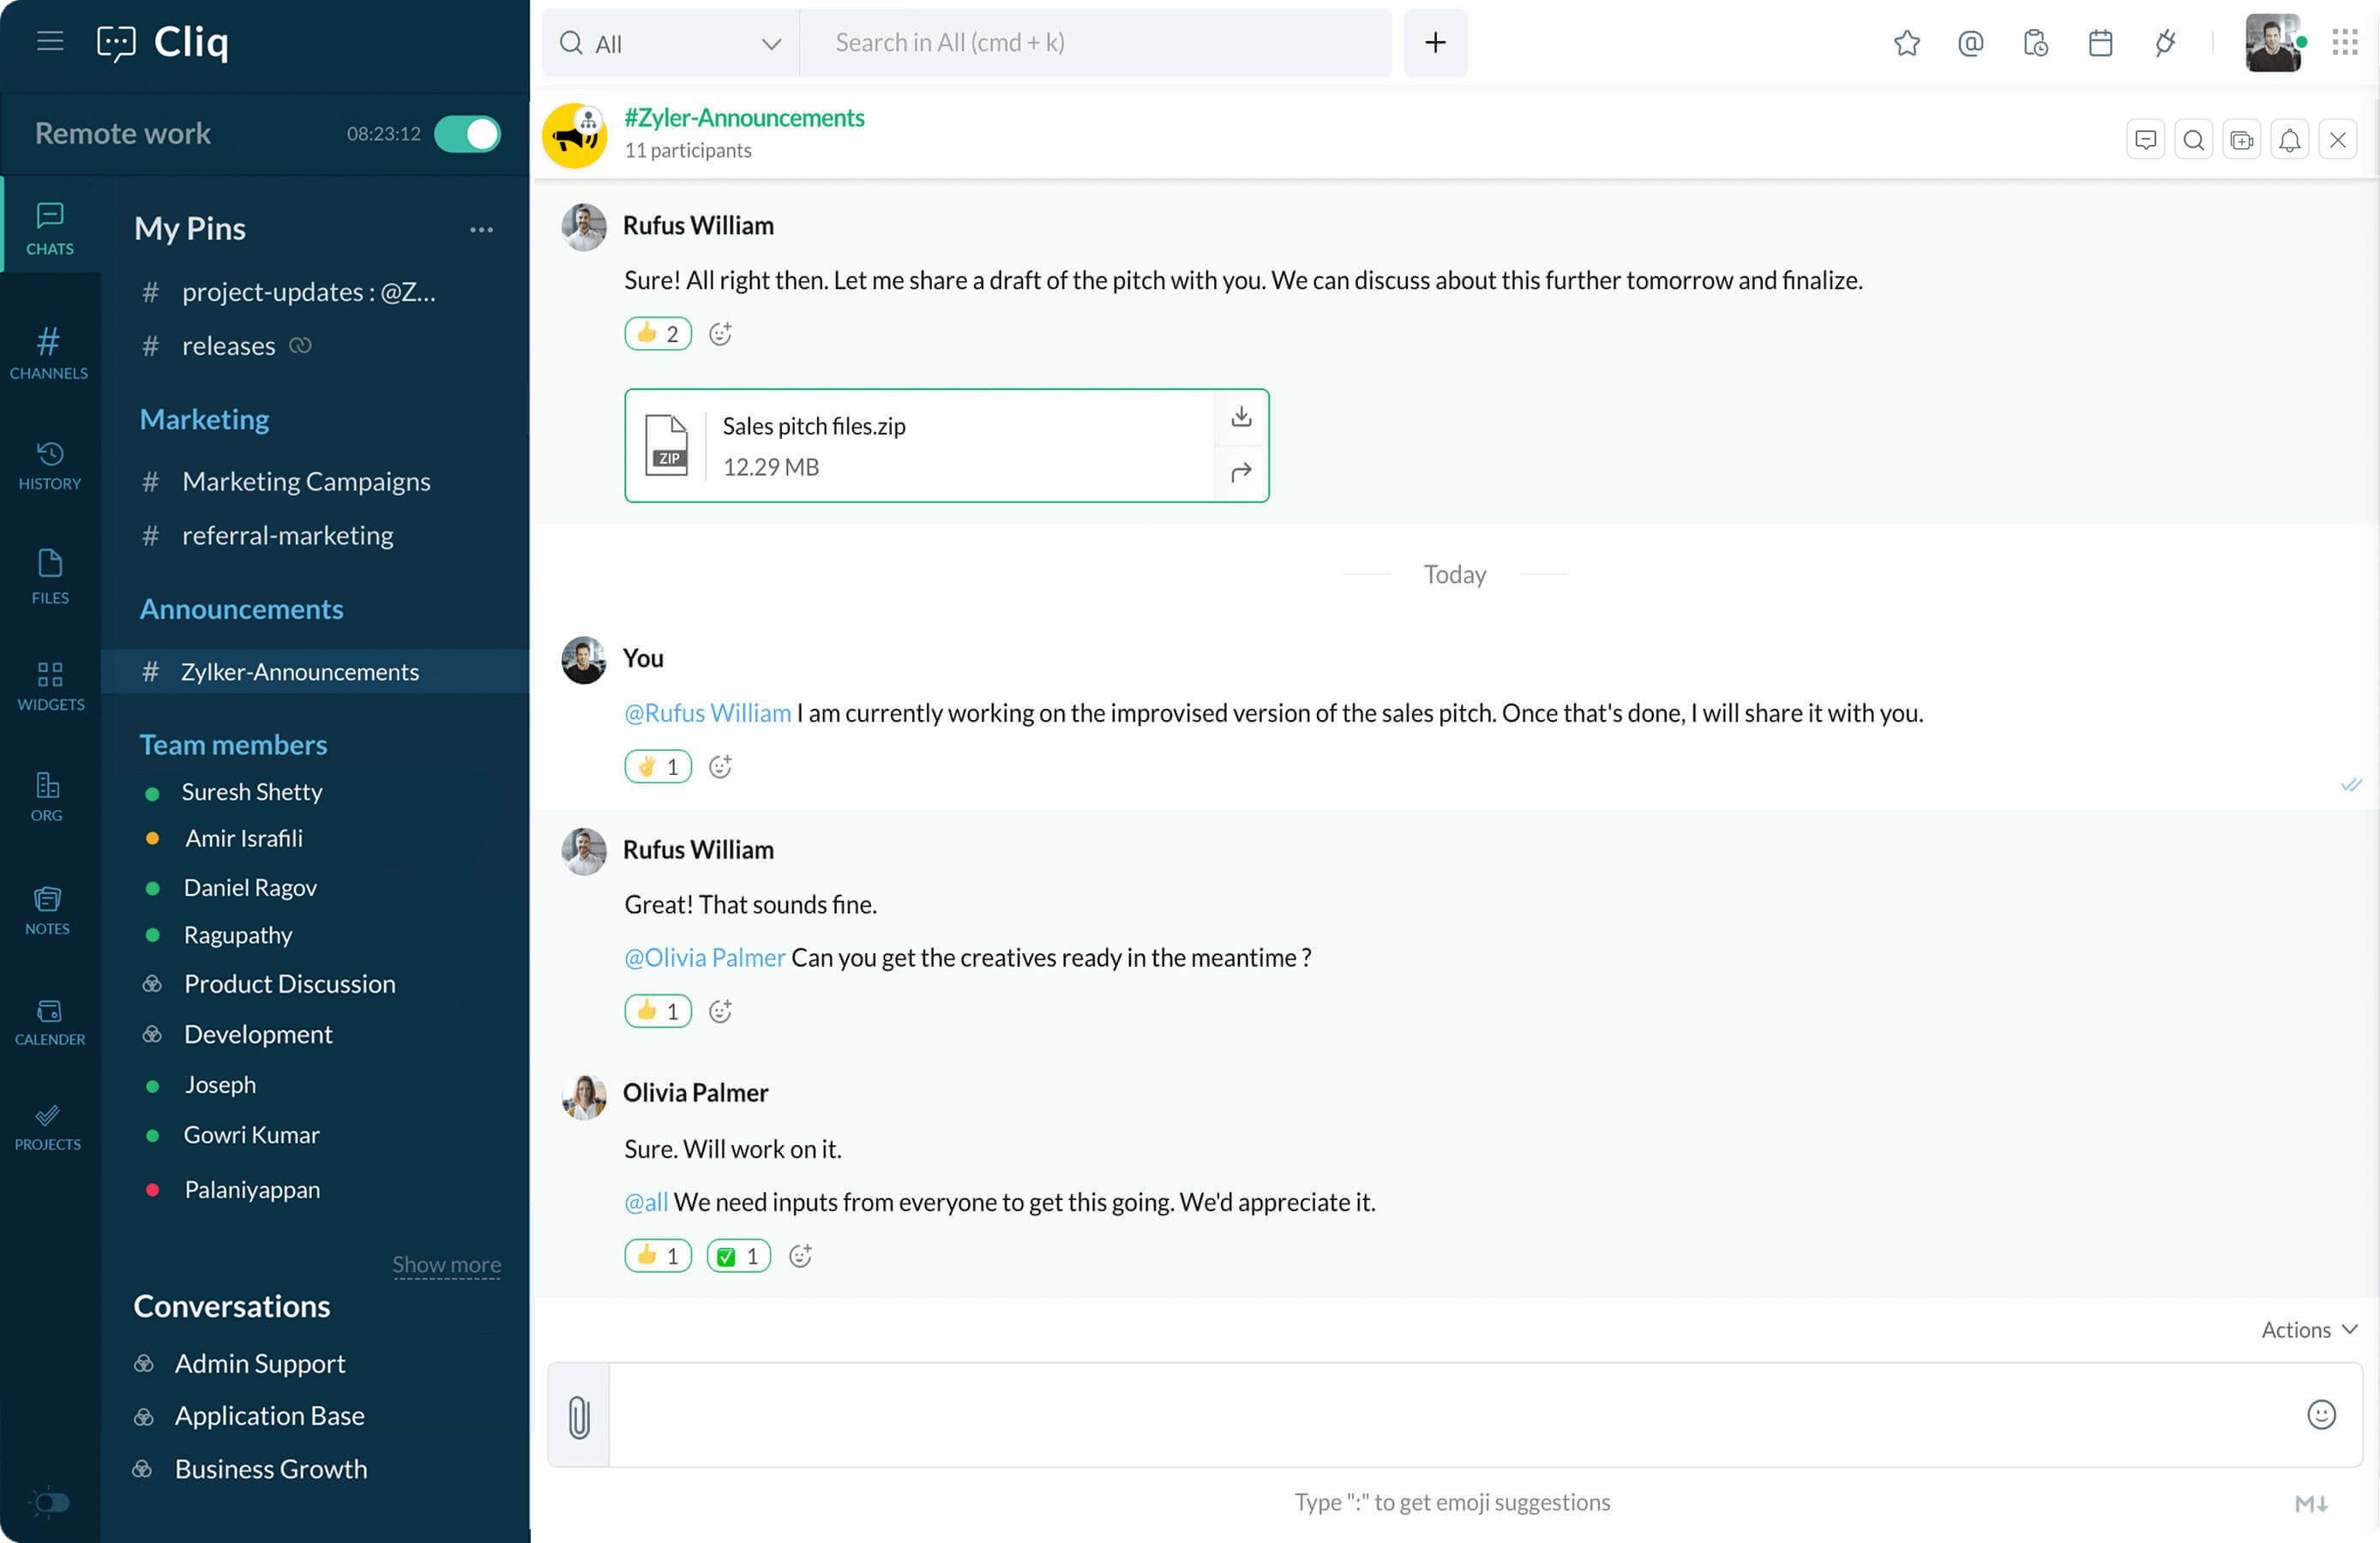This screenshot has height=1543, width=2380.
Task: Toggle thumbs-up on Olivia Palmer's message
Action: click(658, 1255)
